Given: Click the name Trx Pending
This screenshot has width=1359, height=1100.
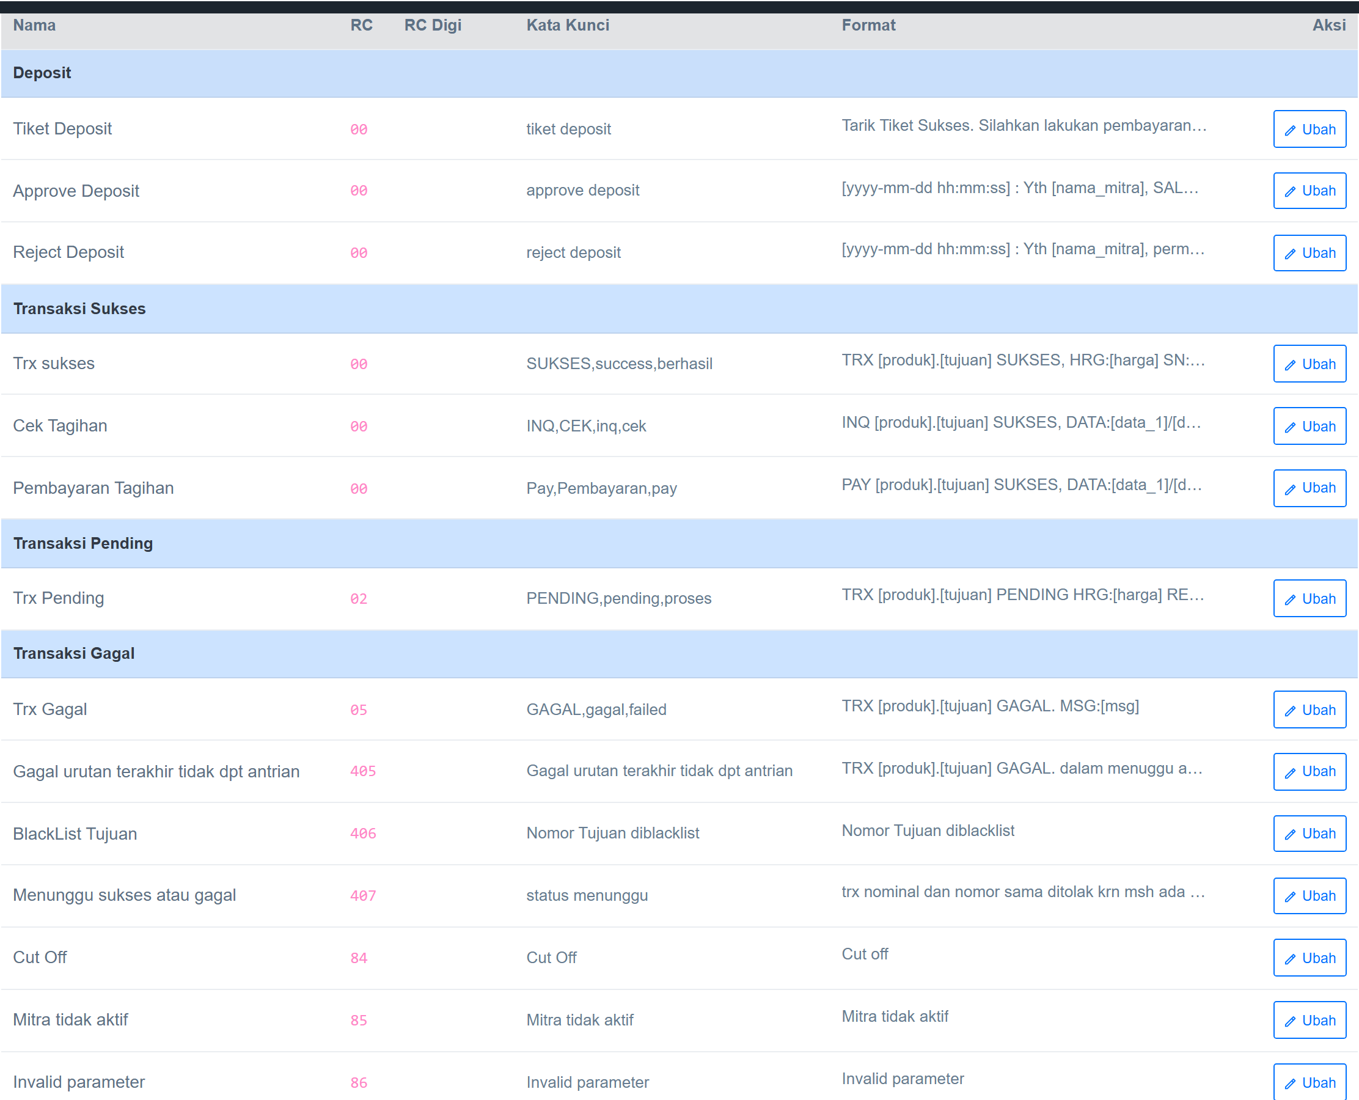Looking at the screenshot, I should click(58, 598).
